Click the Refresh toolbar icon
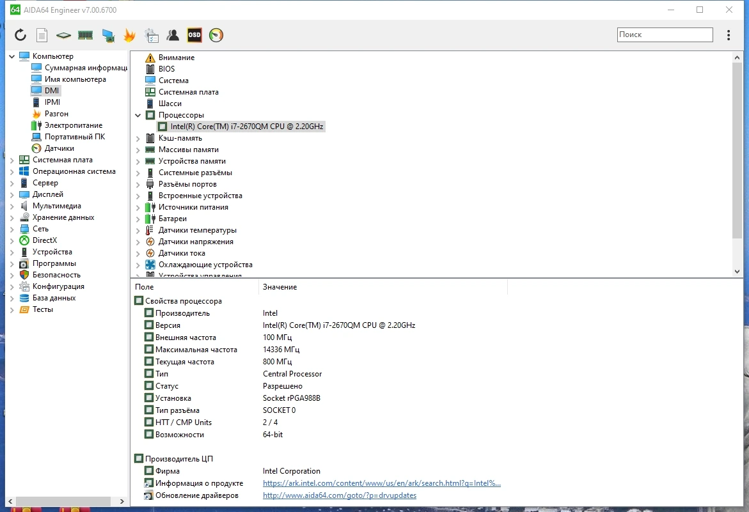 click(20, 35)
